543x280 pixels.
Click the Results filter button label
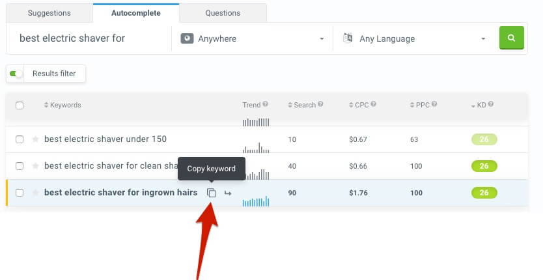click(54, 74)
